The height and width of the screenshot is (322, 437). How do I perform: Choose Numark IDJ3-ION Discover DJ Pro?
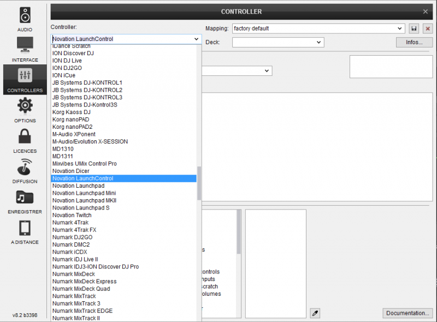[x=124, y=266]
